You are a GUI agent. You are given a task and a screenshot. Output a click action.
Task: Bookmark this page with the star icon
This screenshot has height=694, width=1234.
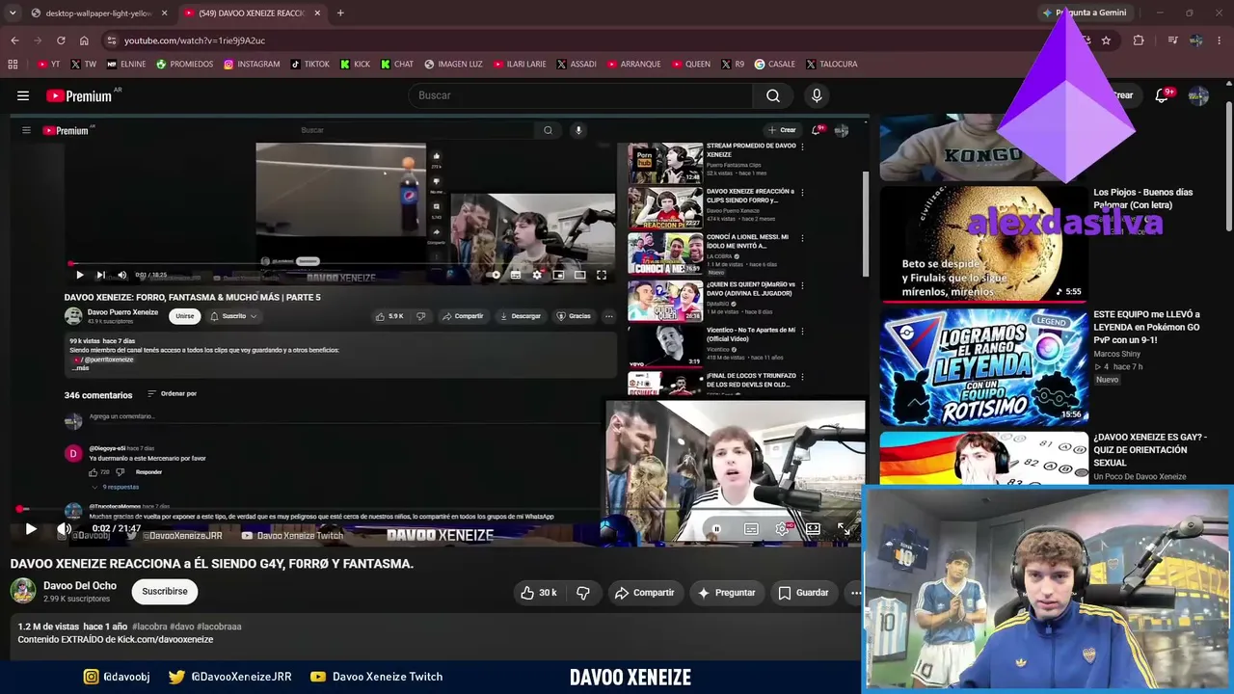(x=1106, y=40)
